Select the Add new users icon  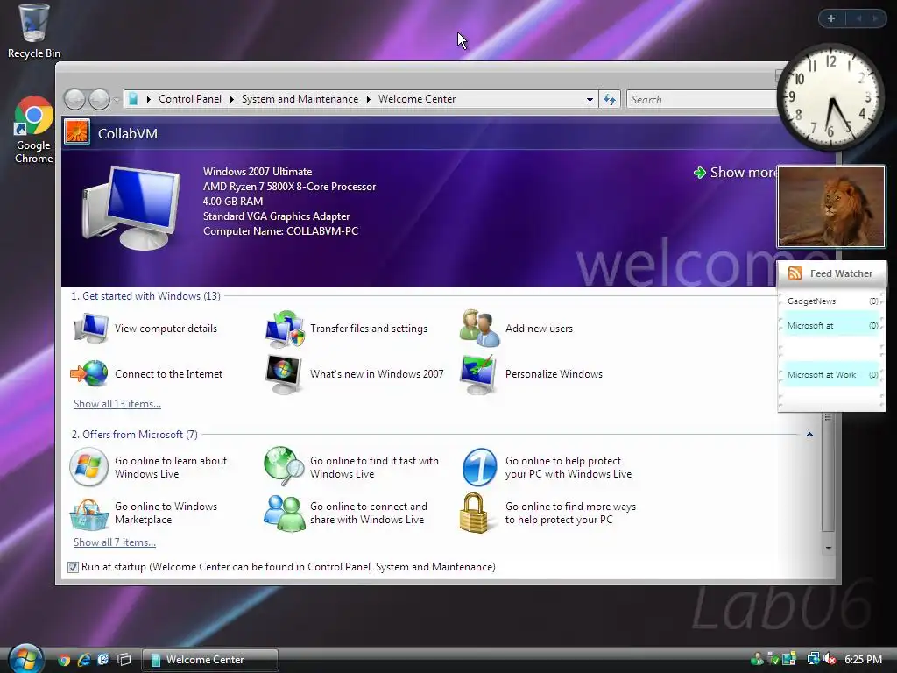tap(479, 329)
